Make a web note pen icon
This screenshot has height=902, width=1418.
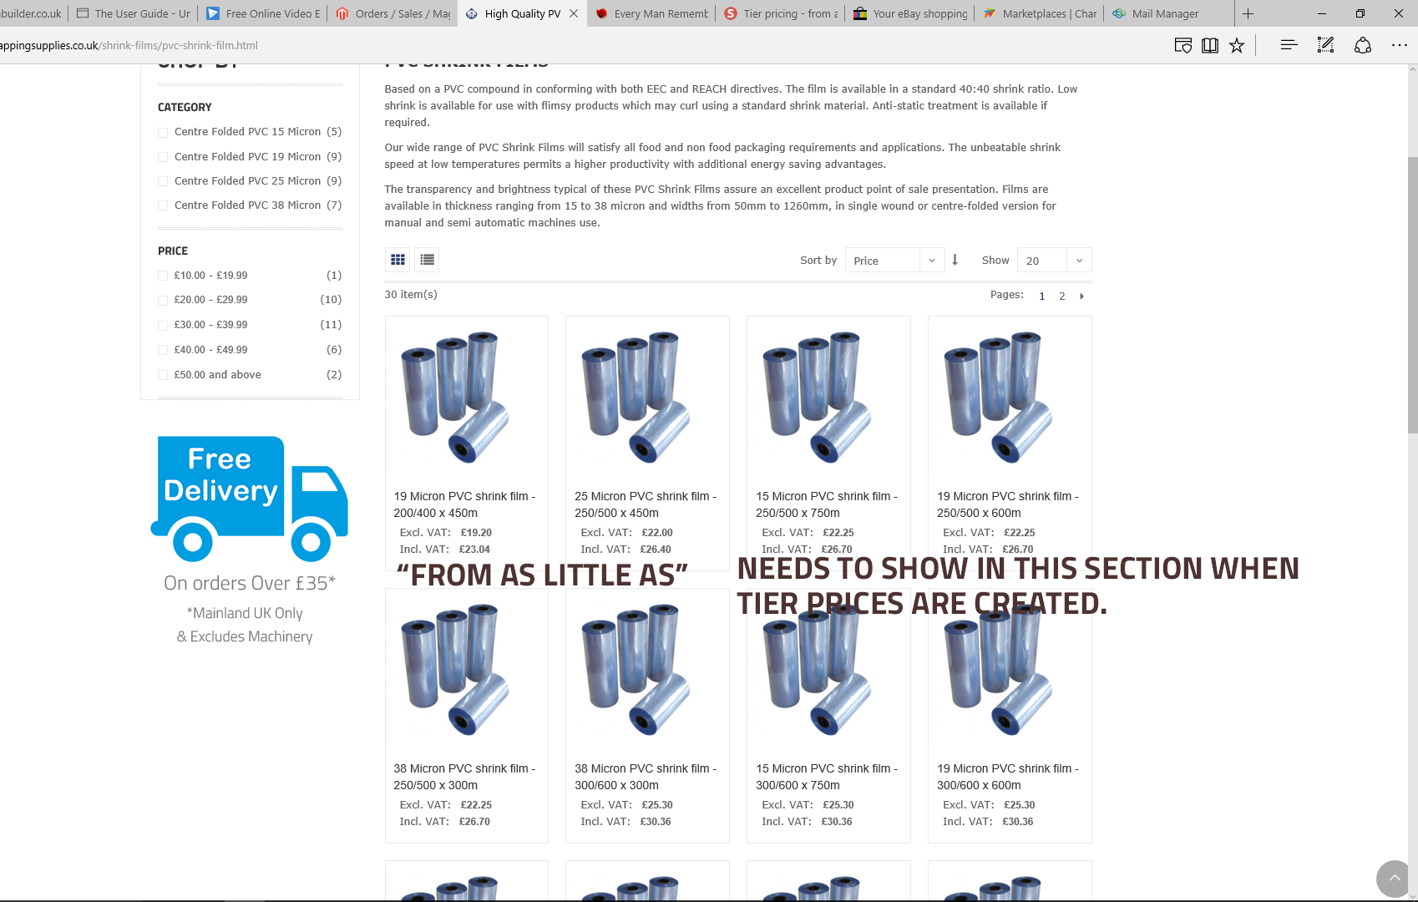point(1325,46)
